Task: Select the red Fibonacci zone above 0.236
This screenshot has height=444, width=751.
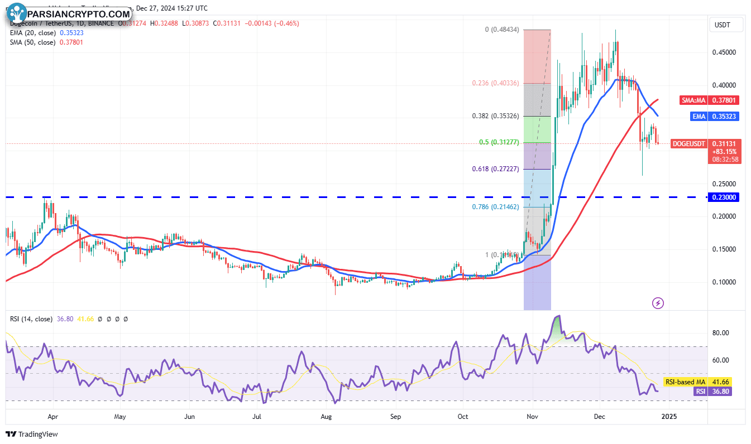Action: coord(537,56)
